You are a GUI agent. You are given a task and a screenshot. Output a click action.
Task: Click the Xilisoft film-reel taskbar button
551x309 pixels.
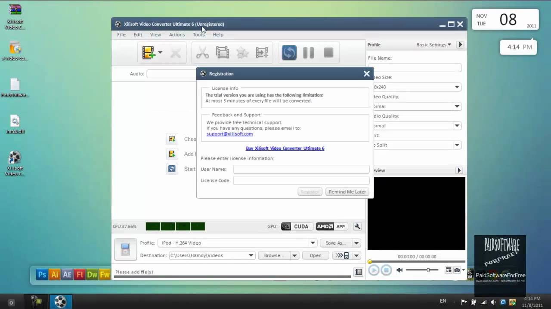[61, 302]
